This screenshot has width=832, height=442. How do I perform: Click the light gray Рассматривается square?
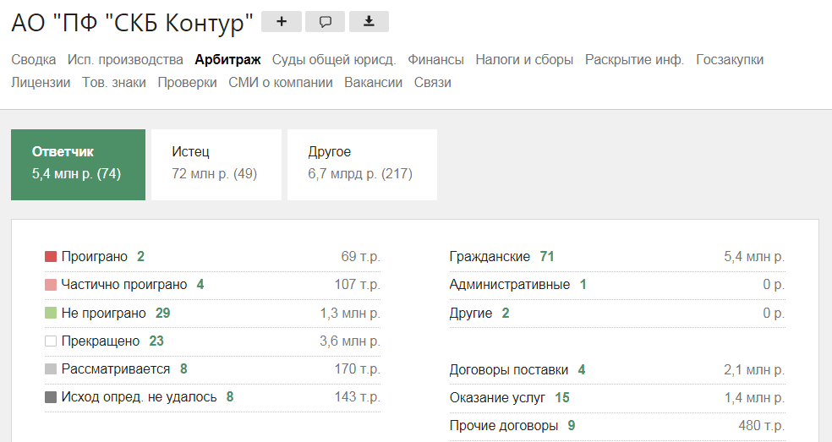point(51,369)
